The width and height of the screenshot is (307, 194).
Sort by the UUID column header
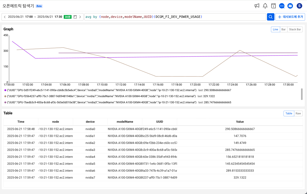[x=160, y=122]
